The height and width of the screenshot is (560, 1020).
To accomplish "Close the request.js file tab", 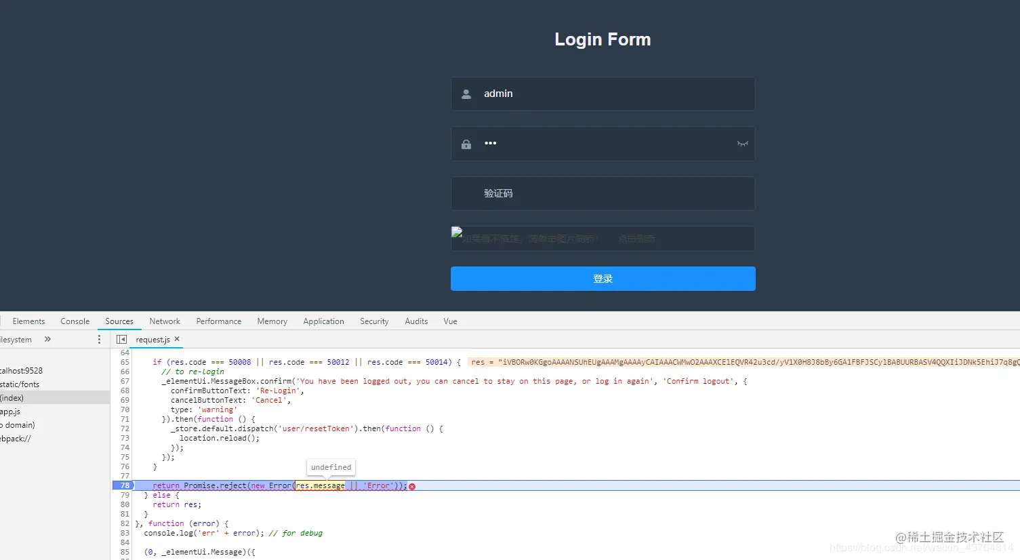I will click(177, 339).
